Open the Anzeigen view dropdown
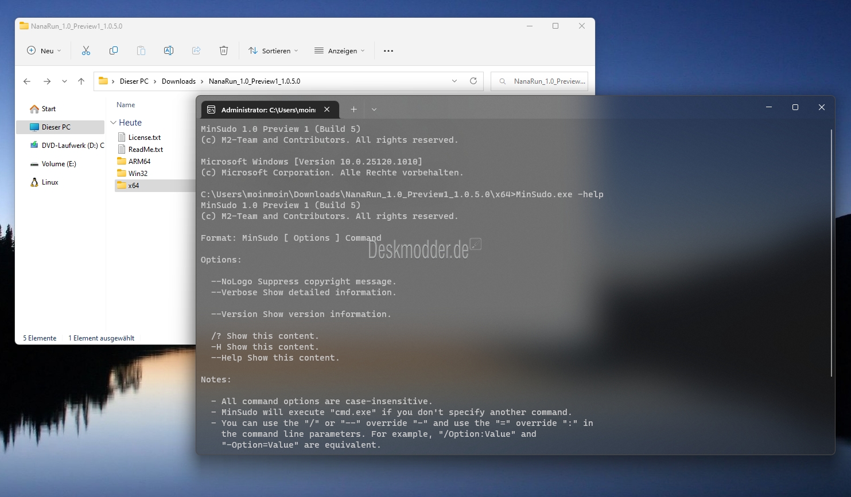Viewport: 851px width, 497px height. [x=340, y=50]
